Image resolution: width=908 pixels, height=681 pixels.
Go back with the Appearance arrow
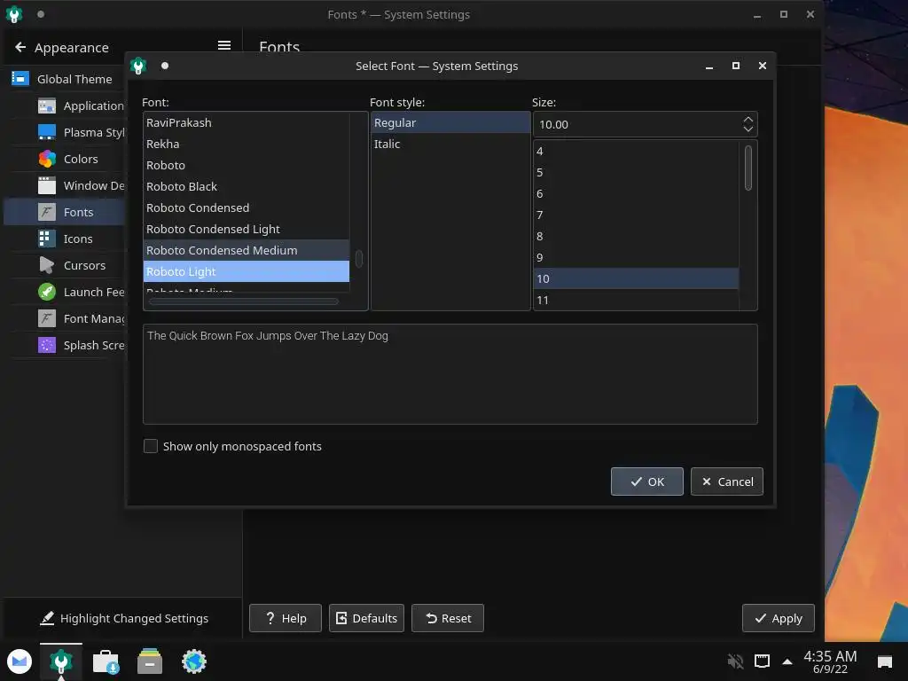point(20,48)
